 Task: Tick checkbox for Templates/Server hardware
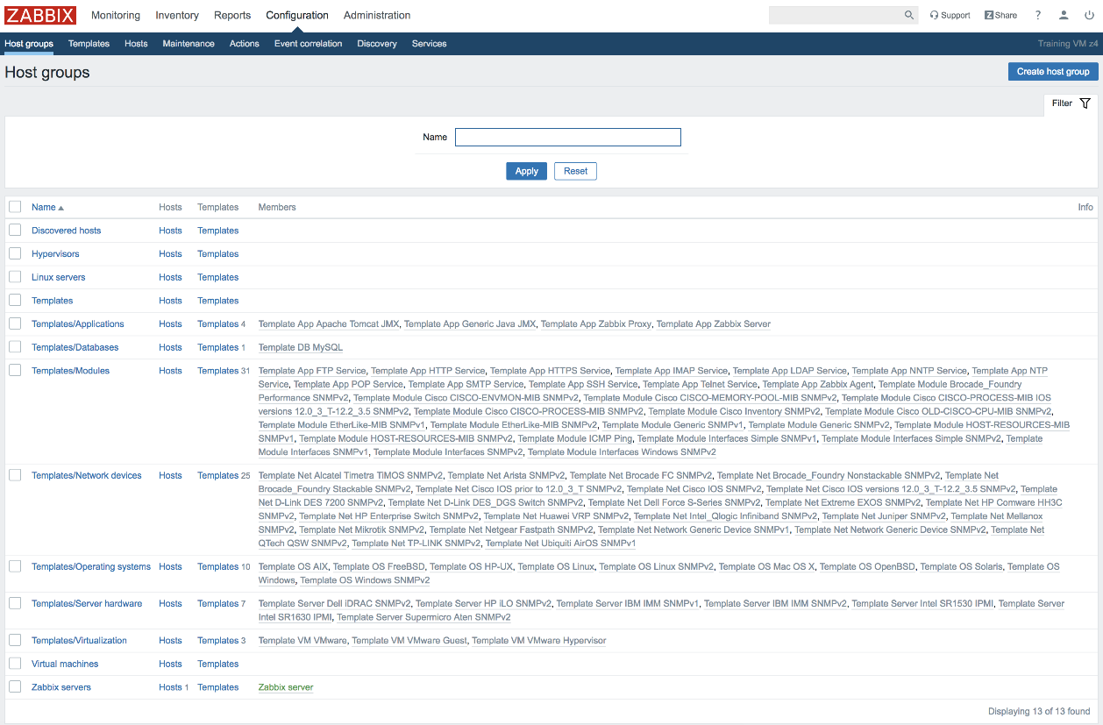pos(15,603)
